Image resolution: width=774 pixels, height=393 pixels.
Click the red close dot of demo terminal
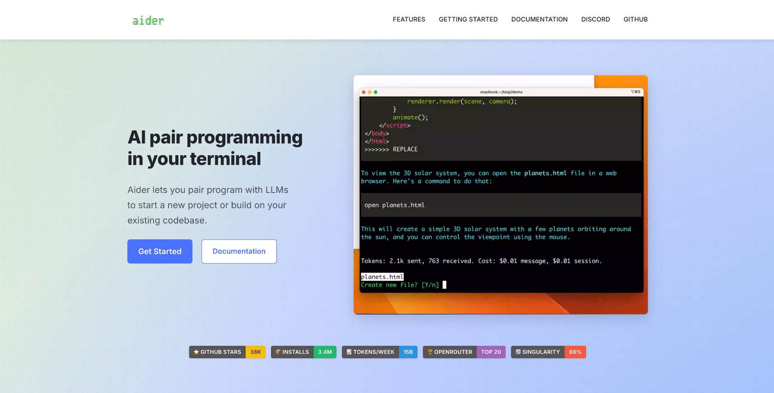[364, 92]
